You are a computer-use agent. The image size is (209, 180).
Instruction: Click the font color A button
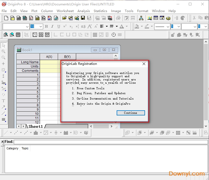coord(122,26)
